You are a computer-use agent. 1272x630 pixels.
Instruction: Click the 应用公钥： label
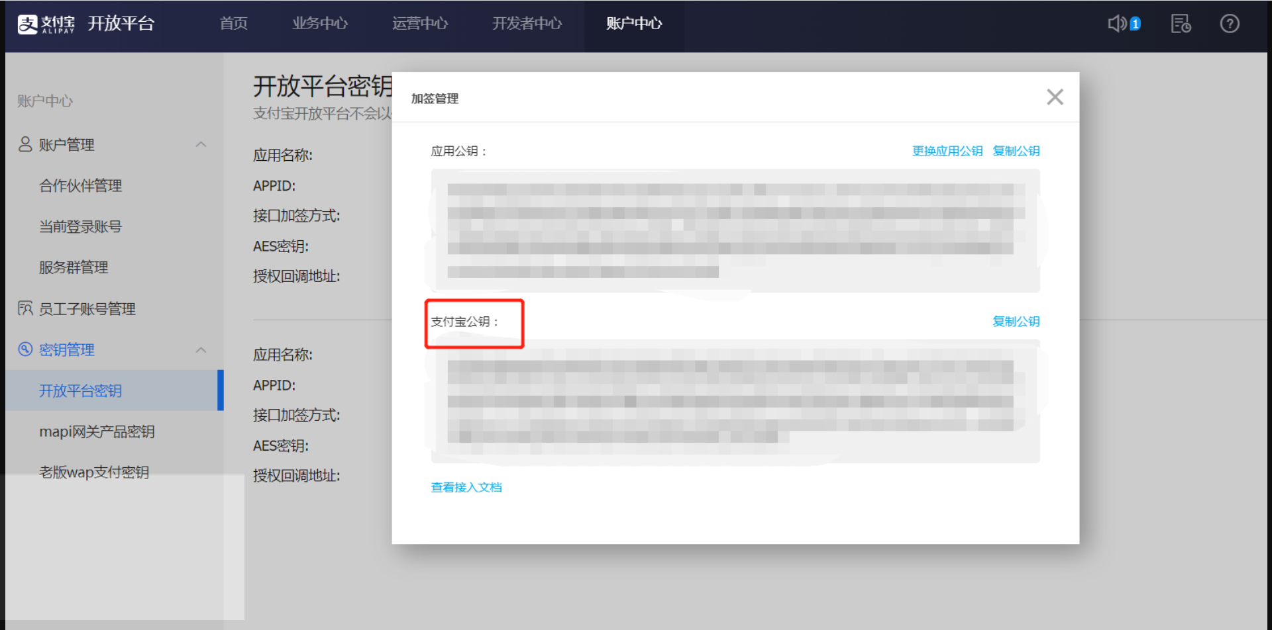click(459, 151)
